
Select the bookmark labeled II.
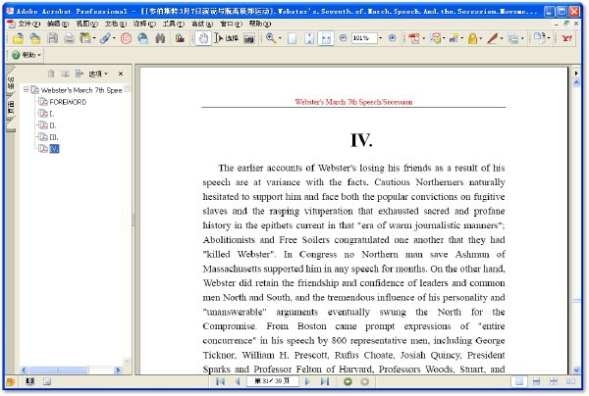[x=53, y=125]
